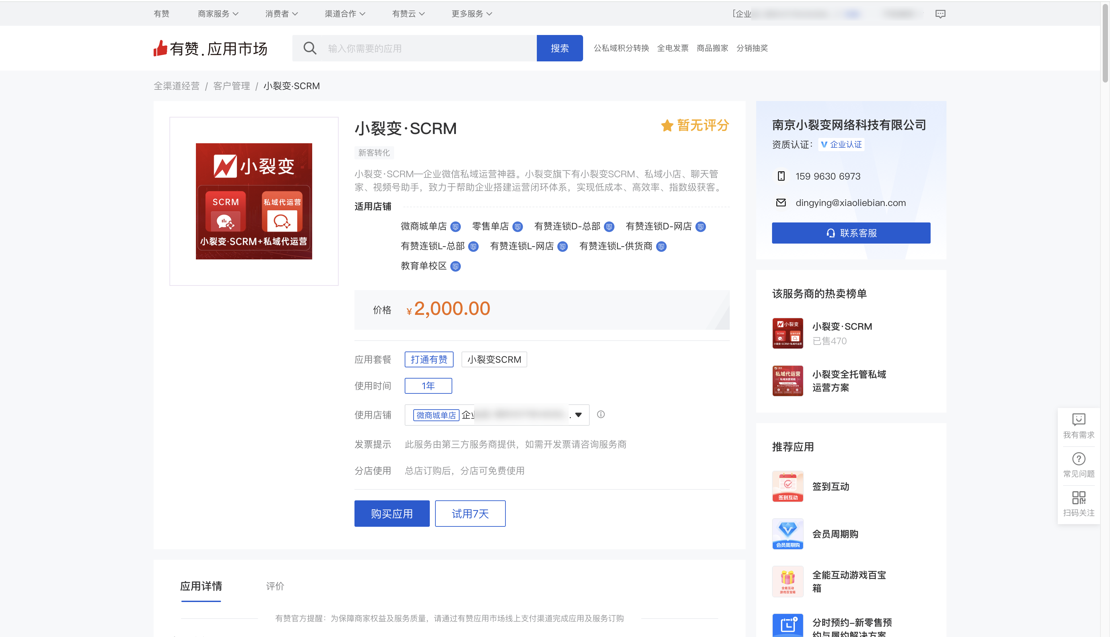Click shield badge next to 零售单店
1110x637 pixels.
tap(518, 227)
